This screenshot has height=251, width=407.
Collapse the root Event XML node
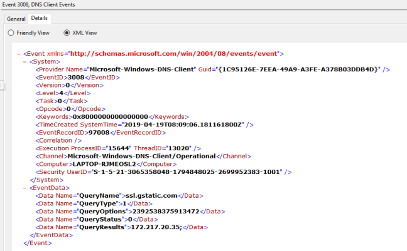click(x=18, y=54)
